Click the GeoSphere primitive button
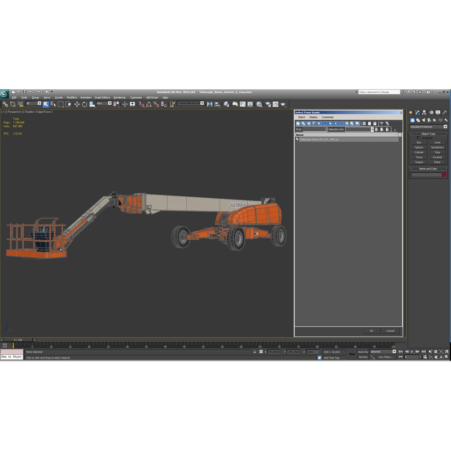This screenshot has height=451, width=451. 437,147
